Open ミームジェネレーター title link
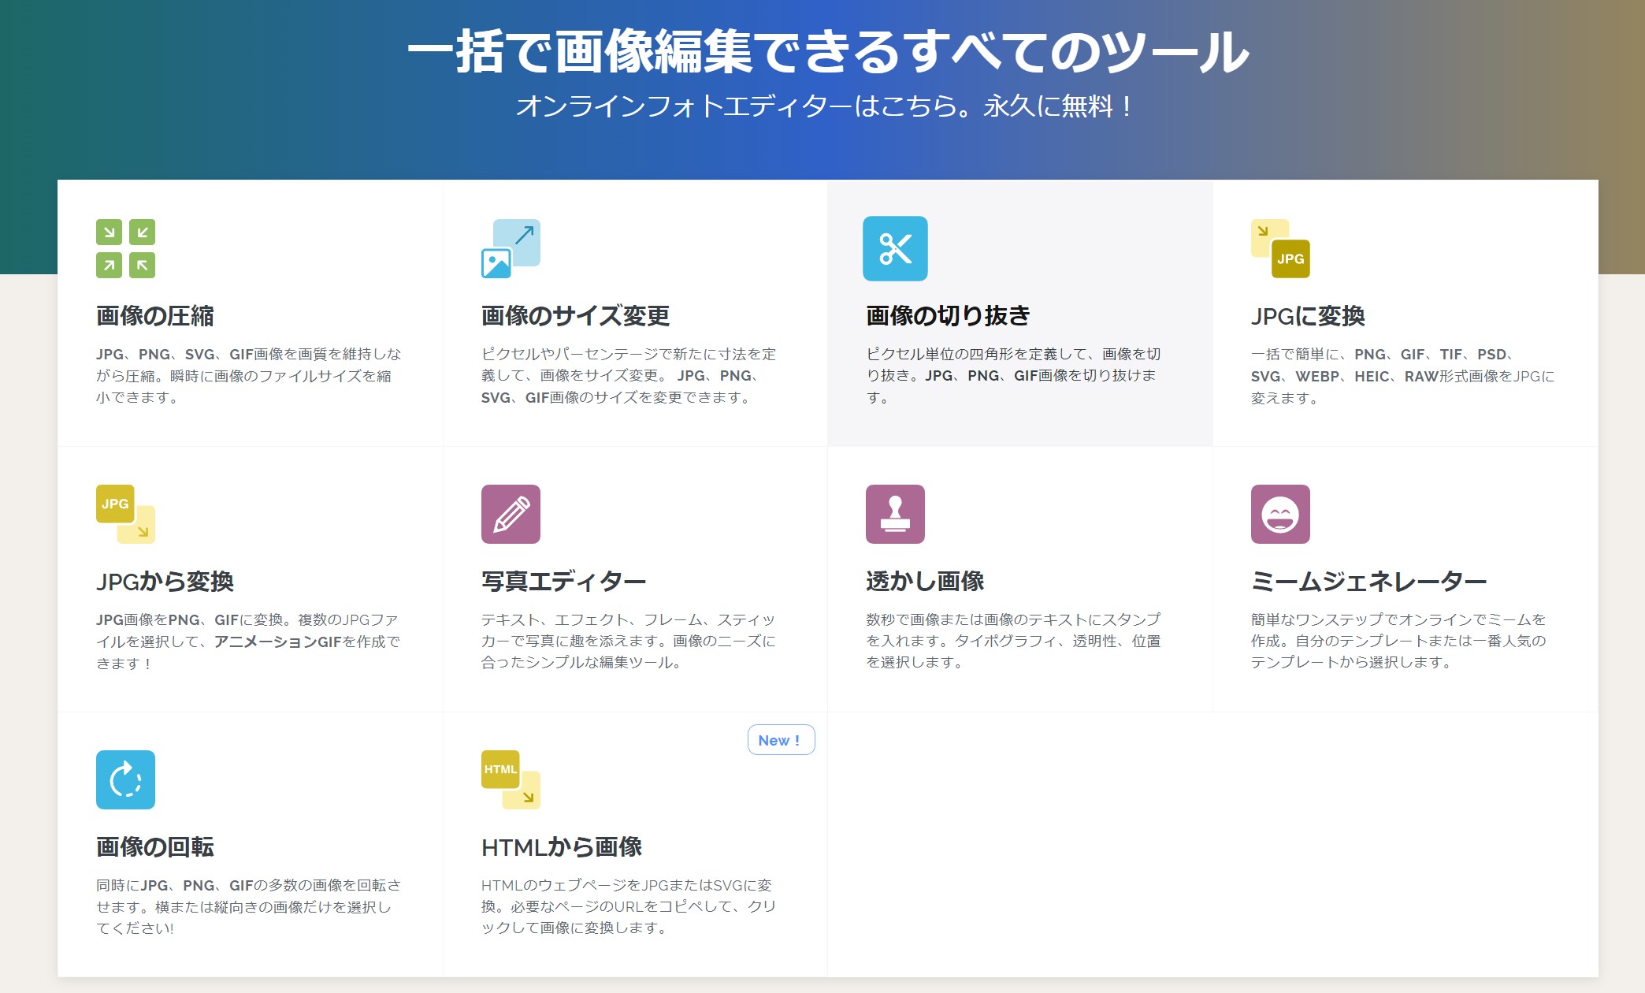 click(x=1368, y=582)
